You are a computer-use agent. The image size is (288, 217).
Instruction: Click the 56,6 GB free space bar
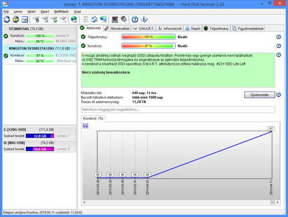pyautogui.click(x=40, y=149)
